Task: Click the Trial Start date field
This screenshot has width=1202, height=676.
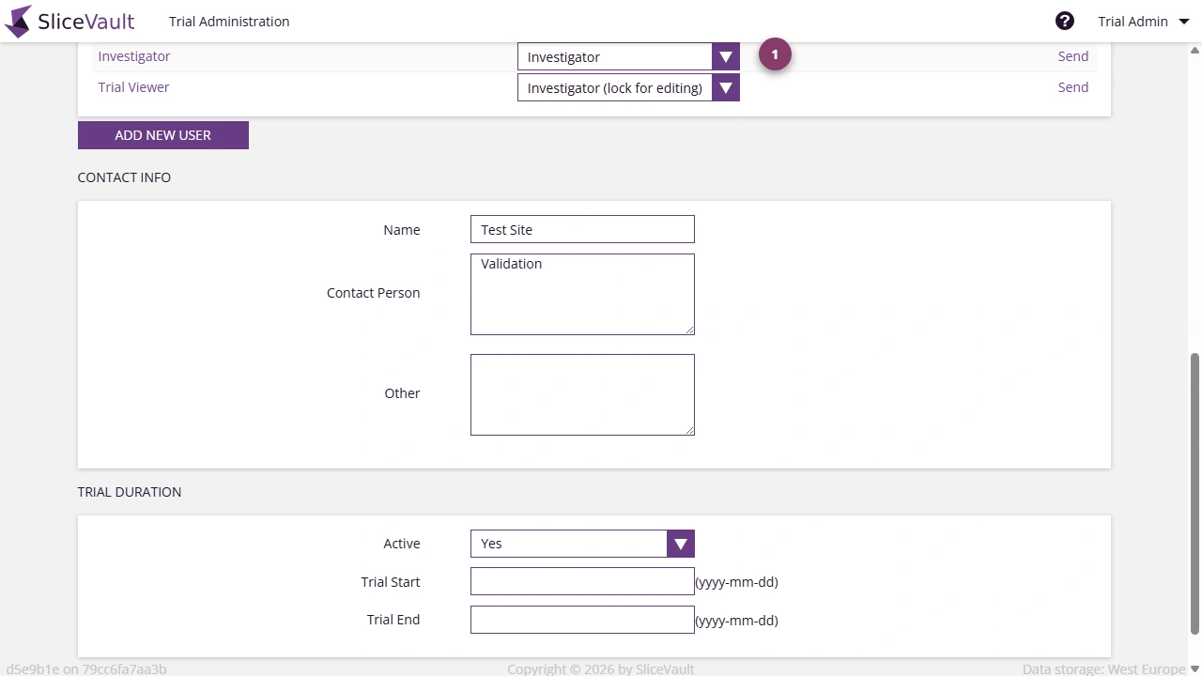Action: tap(582, 581)
